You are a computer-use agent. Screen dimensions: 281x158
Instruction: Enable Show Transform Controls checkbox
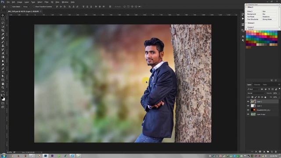tap(33, 7)
